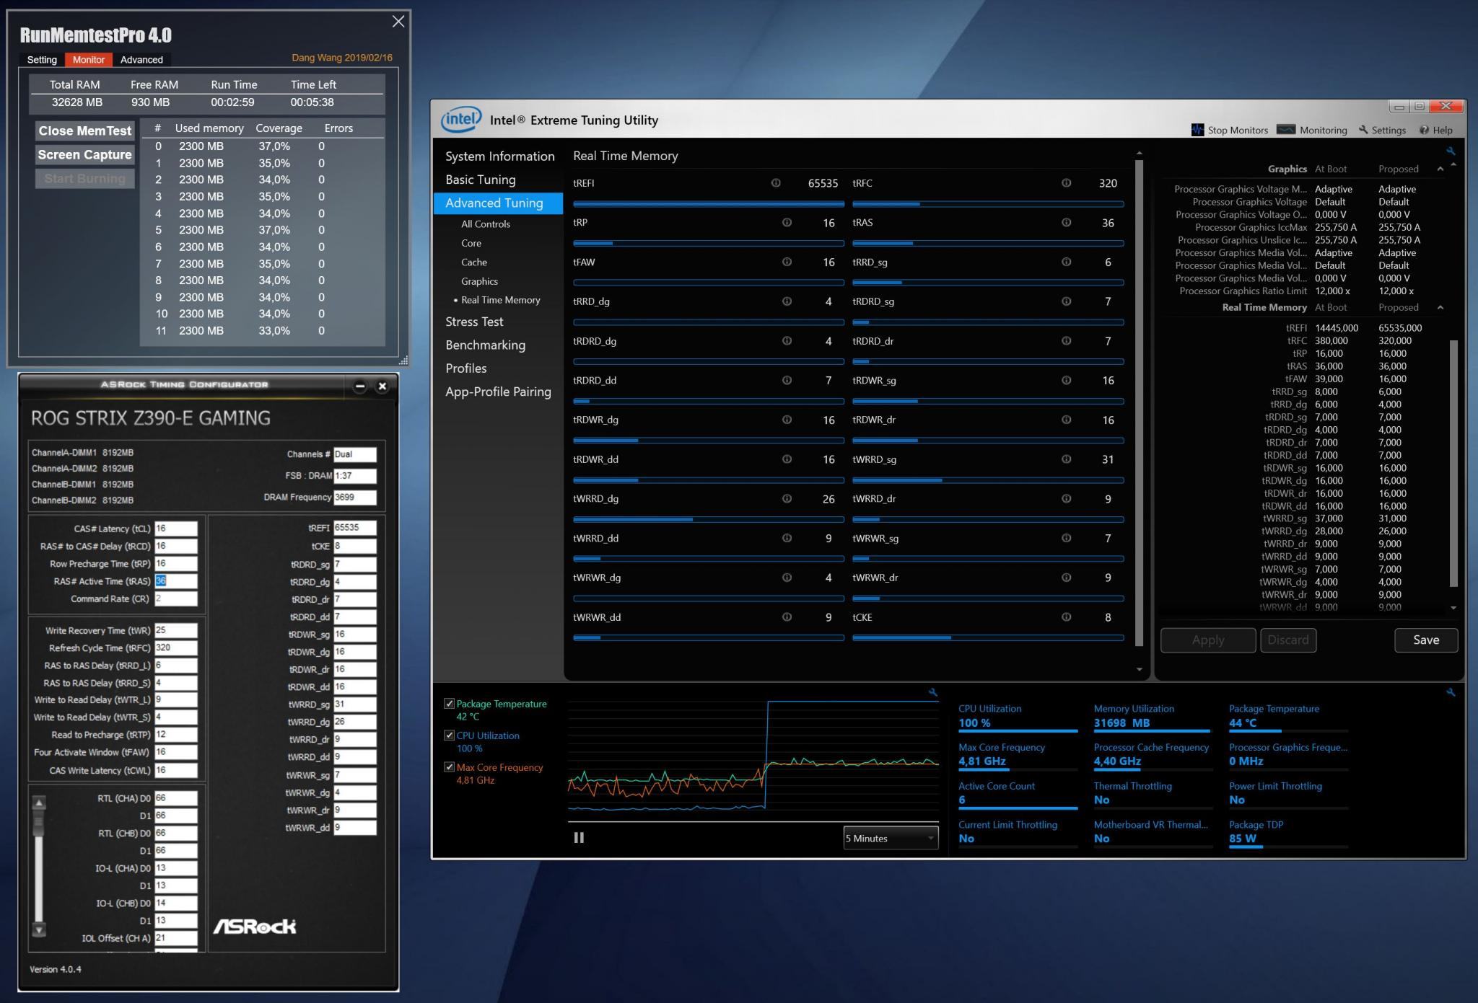This screenshot has height=1003, width=1478.
Task: Click the info icon next to tRRD_dg
Action: coord(787,301)
